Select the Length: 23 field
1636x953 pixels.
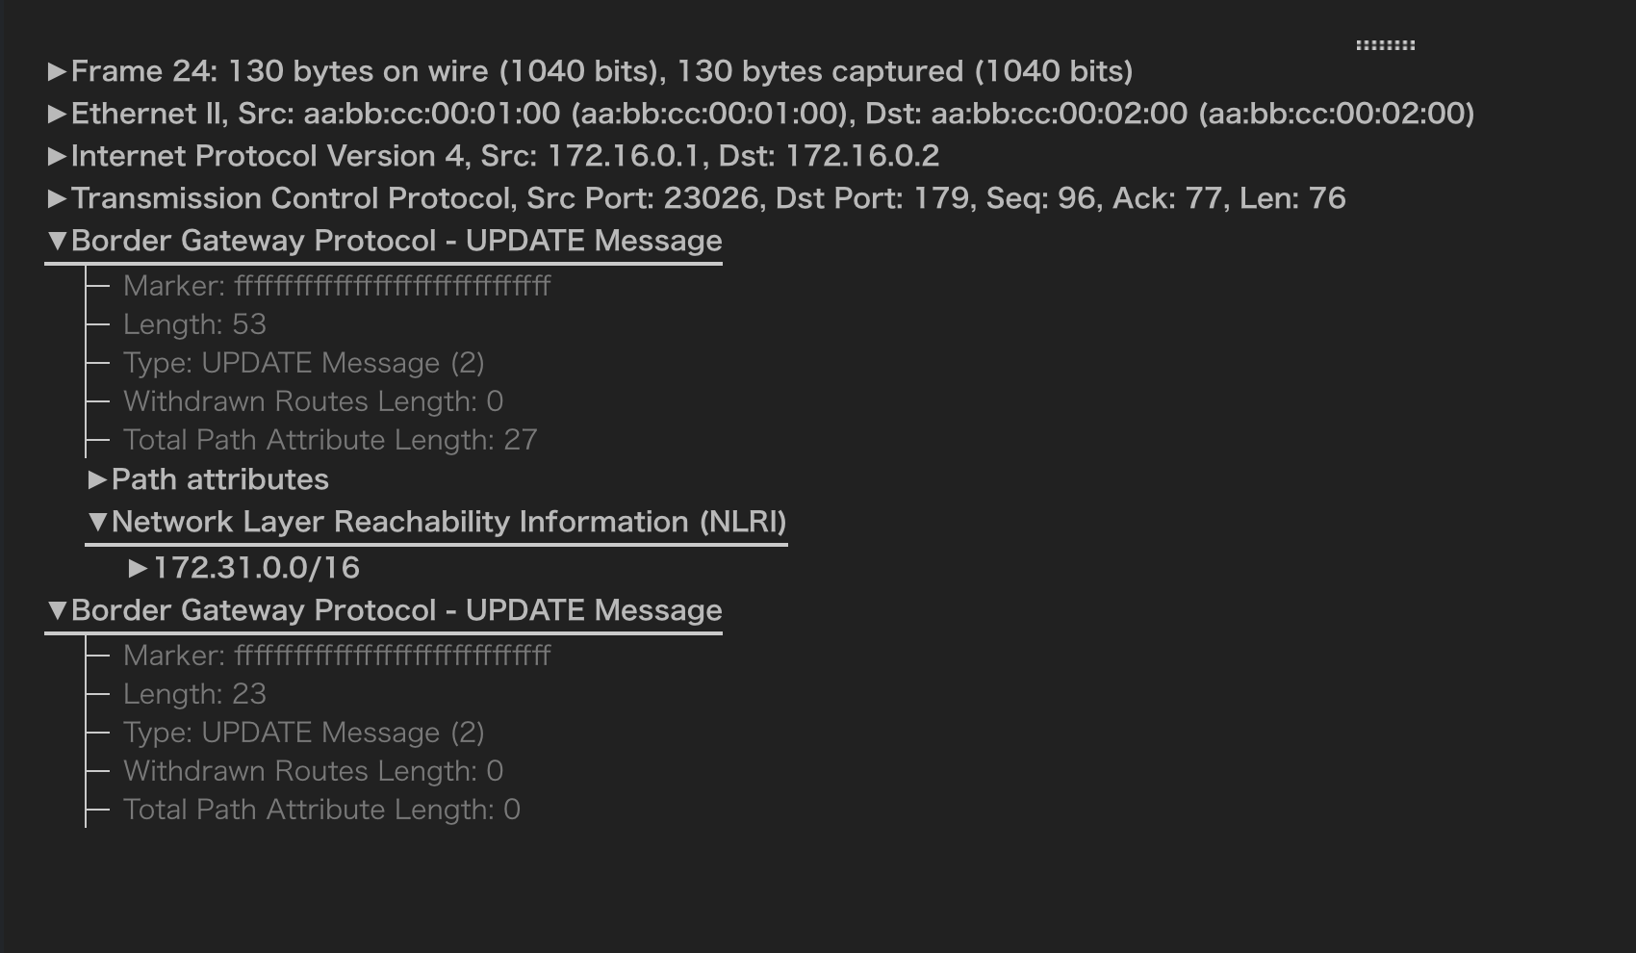[195, 694]
